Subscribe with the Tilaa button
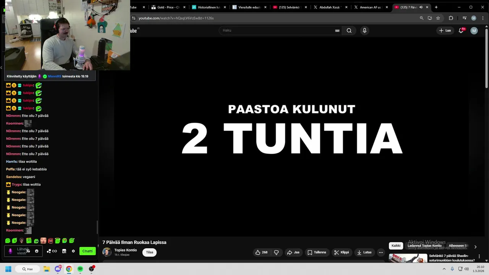489x275 pixels. click(149, 252)
